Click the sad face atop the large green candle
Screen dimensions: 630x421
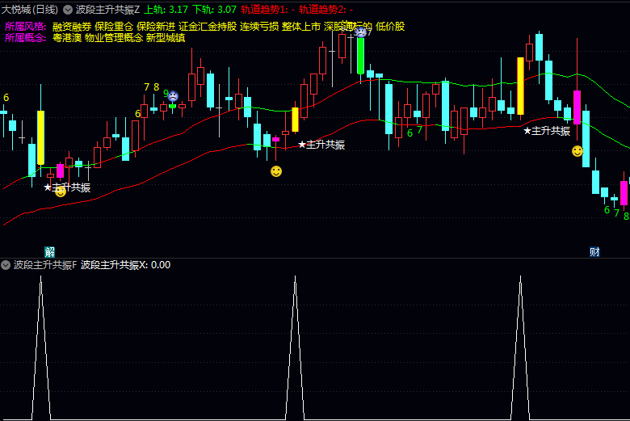(x=361, y=32)
